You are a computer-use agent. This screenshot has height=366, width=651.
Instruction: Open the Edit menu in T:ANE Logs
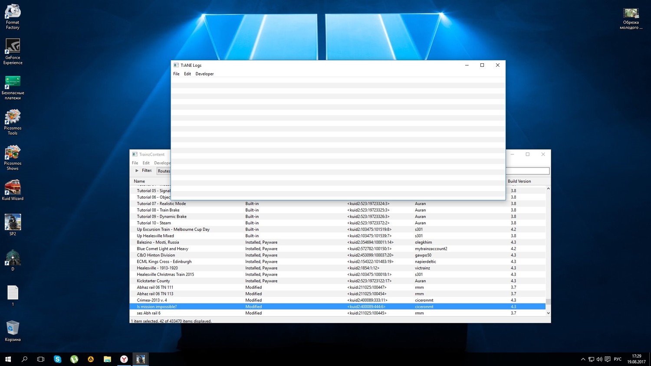[187, 74]
